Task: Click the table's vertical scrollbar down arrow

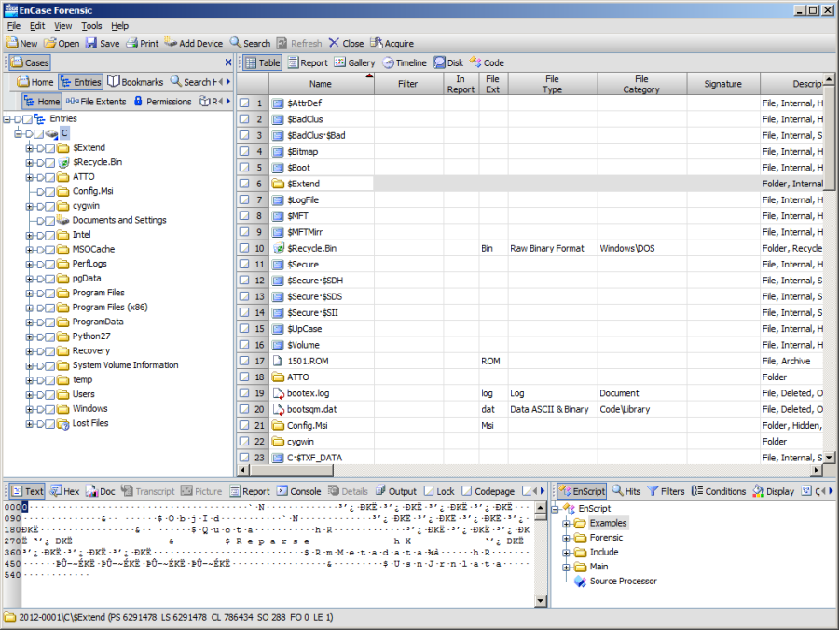Action: (x=829, y=458)
